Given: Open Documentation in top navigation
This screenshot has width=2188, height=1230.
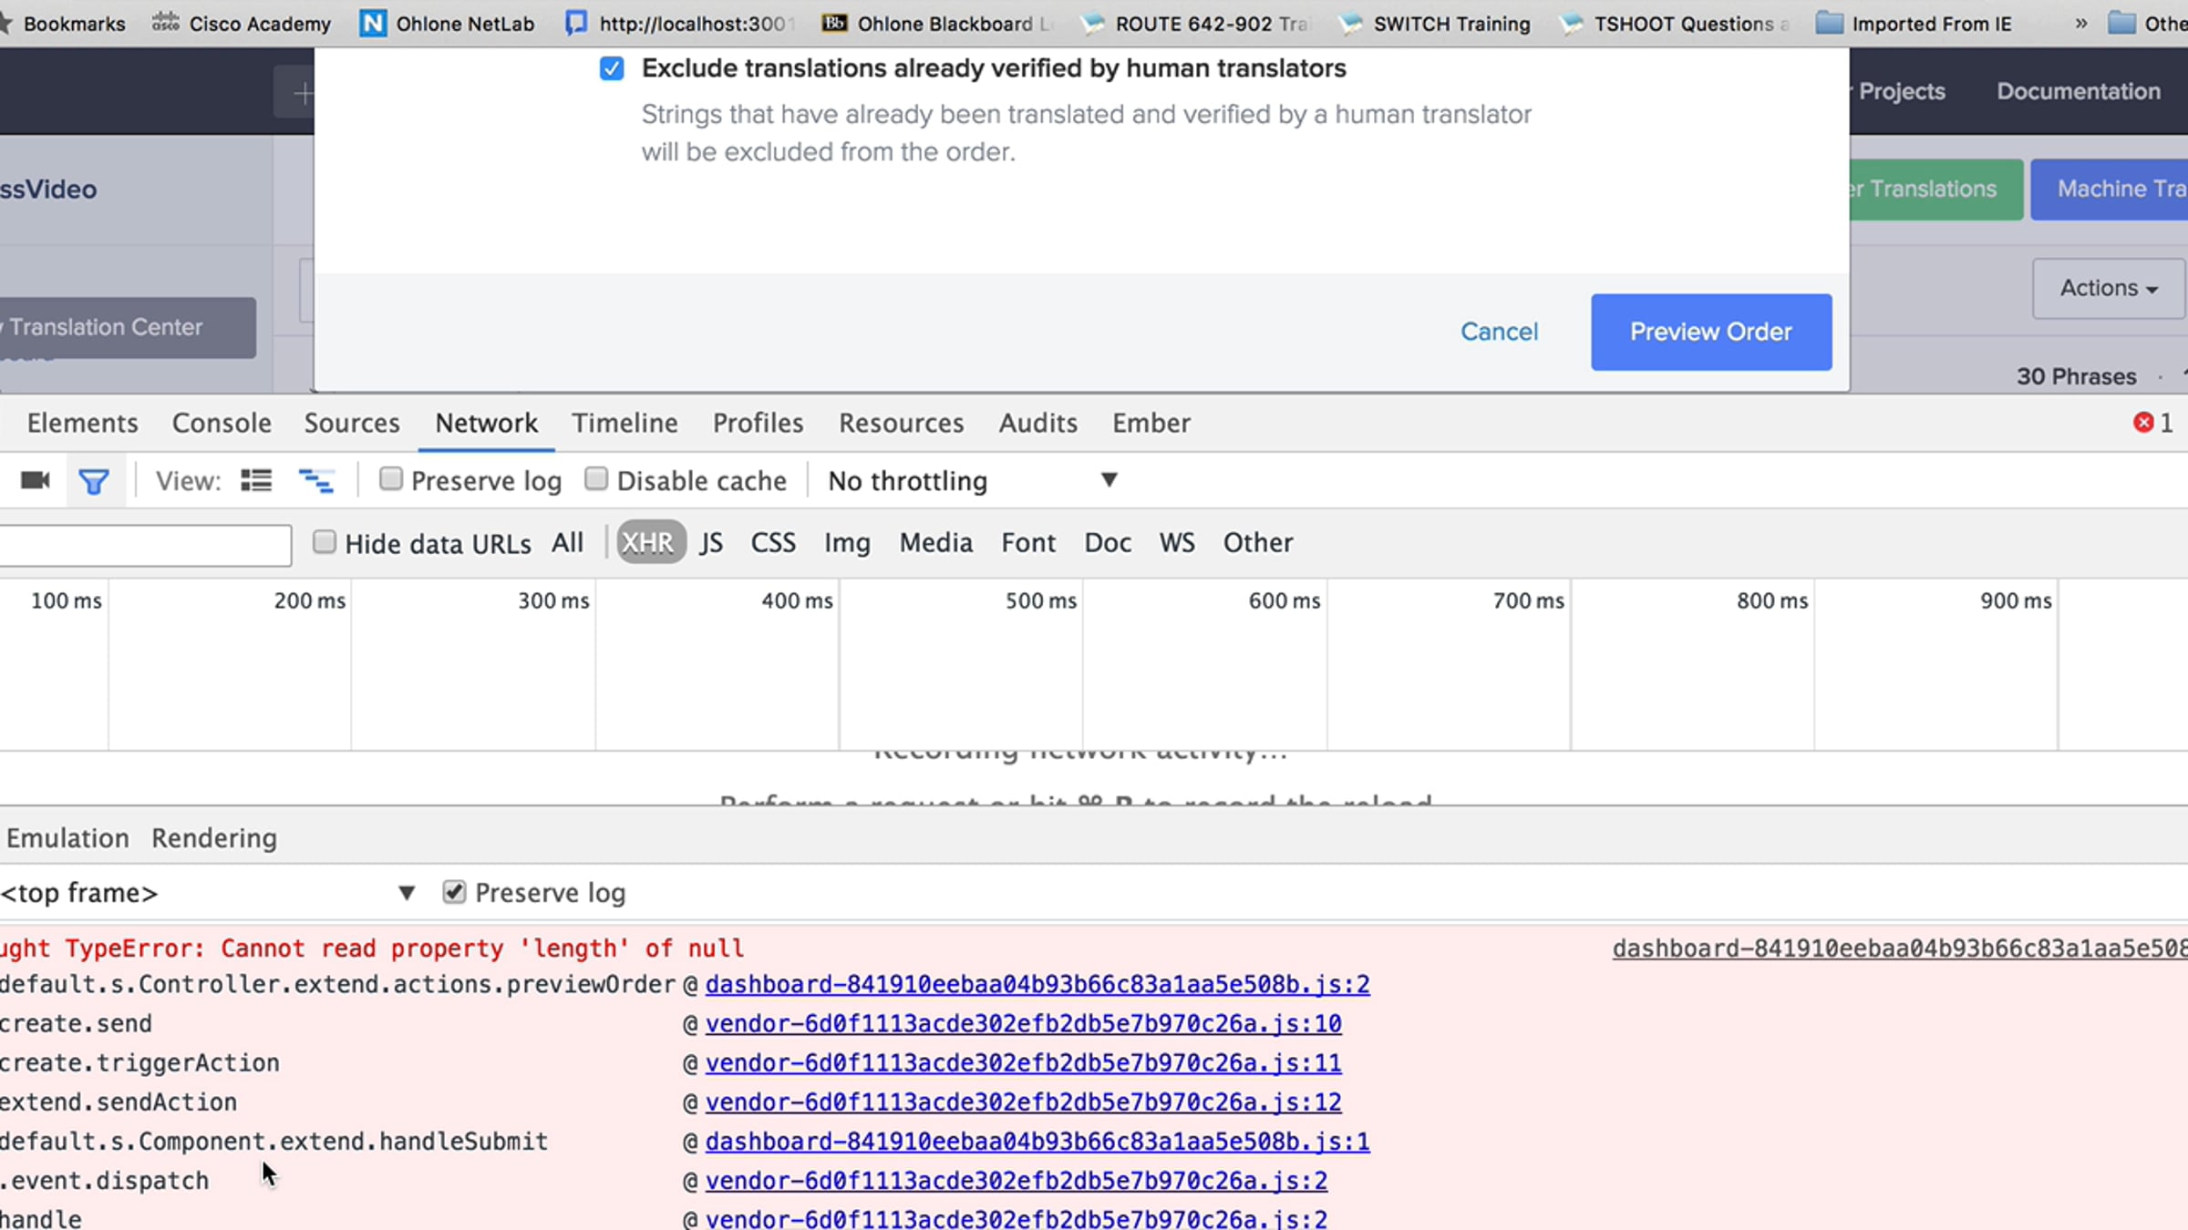Looking at the screenshot, I should (x=2079, y=91).
